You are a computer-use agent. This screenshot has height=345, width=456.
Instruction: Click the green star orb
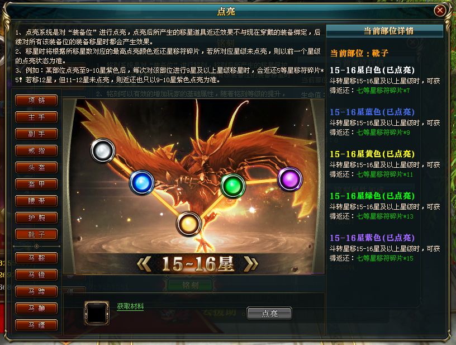pyautogui.click(x=233, y=186)
